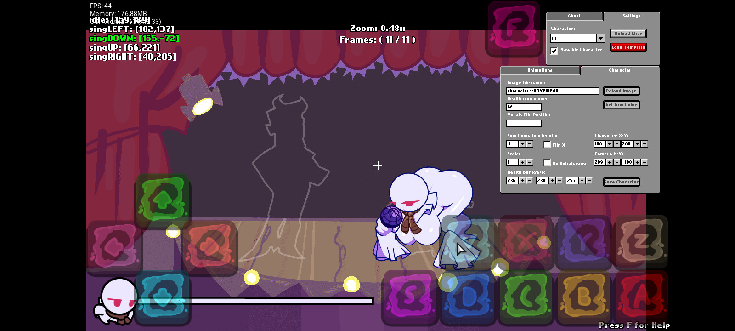This screenshot has height=331, width=735.
Task: Tap the red right arrow pad button
Action: pos(209,247)
